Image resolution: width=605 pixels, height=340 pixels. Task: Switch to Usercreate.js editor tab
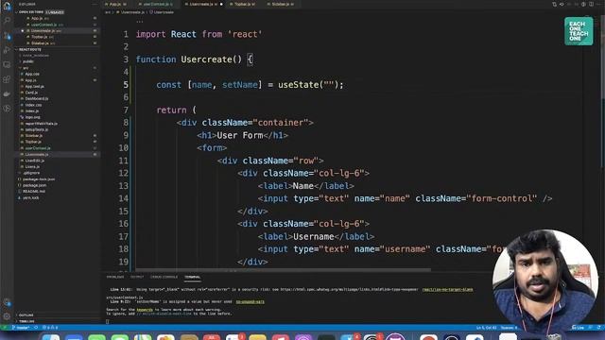(x=202, y=4)
